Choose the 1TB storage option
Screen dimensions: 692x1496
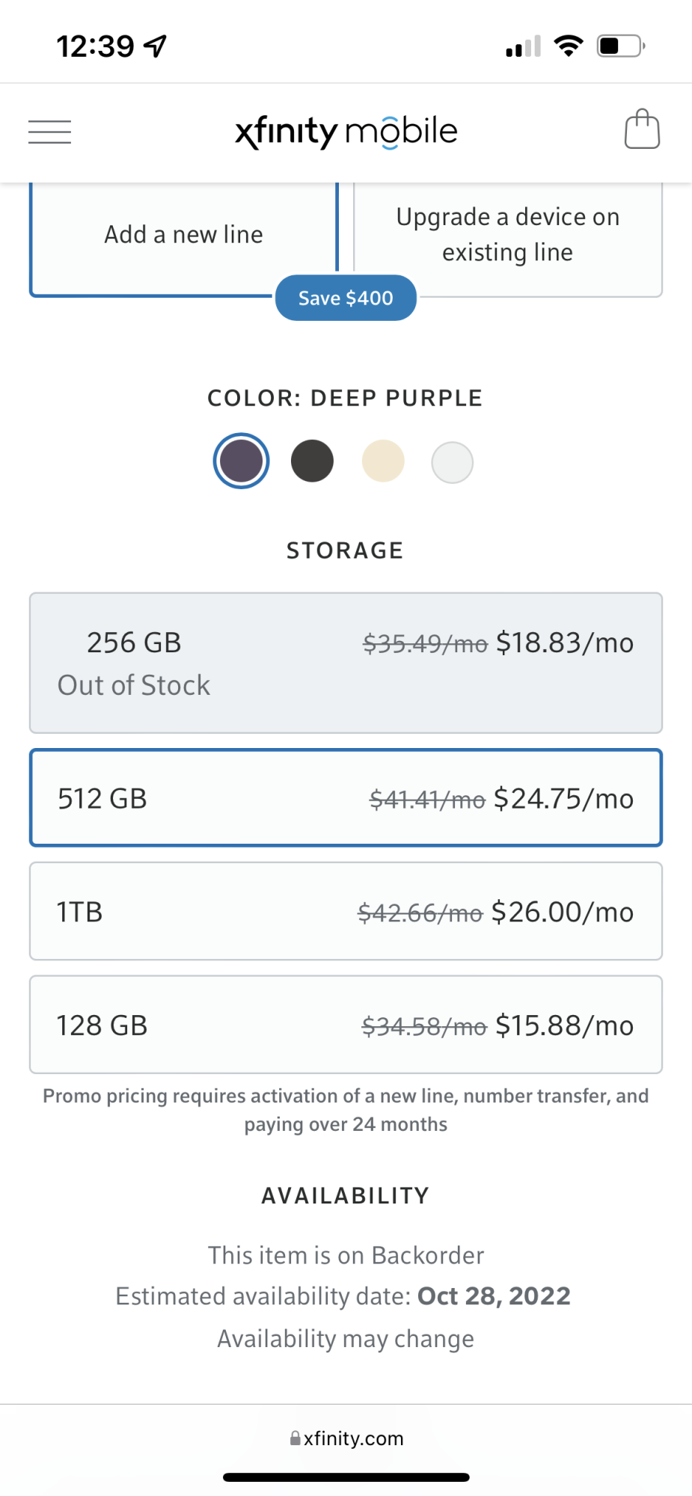click(x=346, y=911)
